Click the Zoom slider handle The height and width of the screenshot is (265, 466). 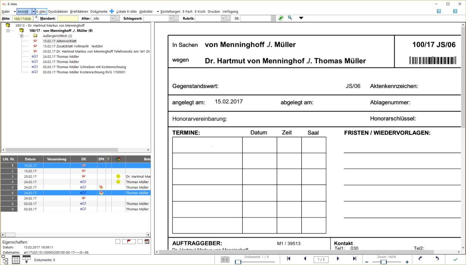(x=384, y=262)
